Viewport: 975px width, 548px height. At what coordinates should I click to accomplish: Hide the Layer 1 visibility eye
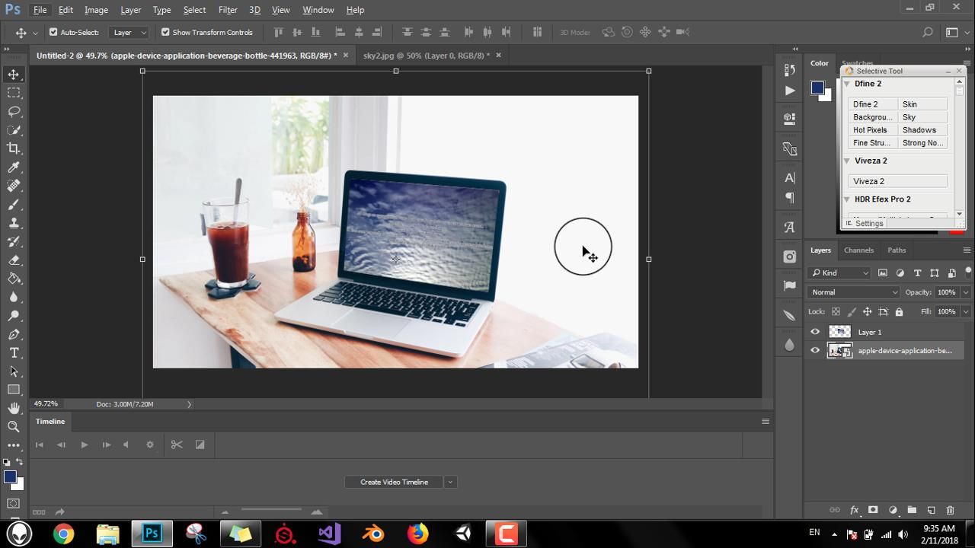(815, 331)
